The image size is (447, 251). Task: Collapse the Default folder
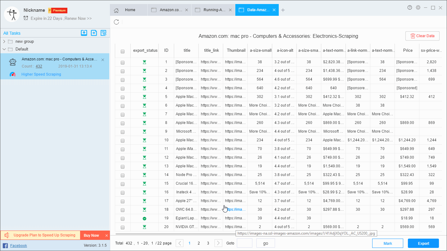(4, 49)
